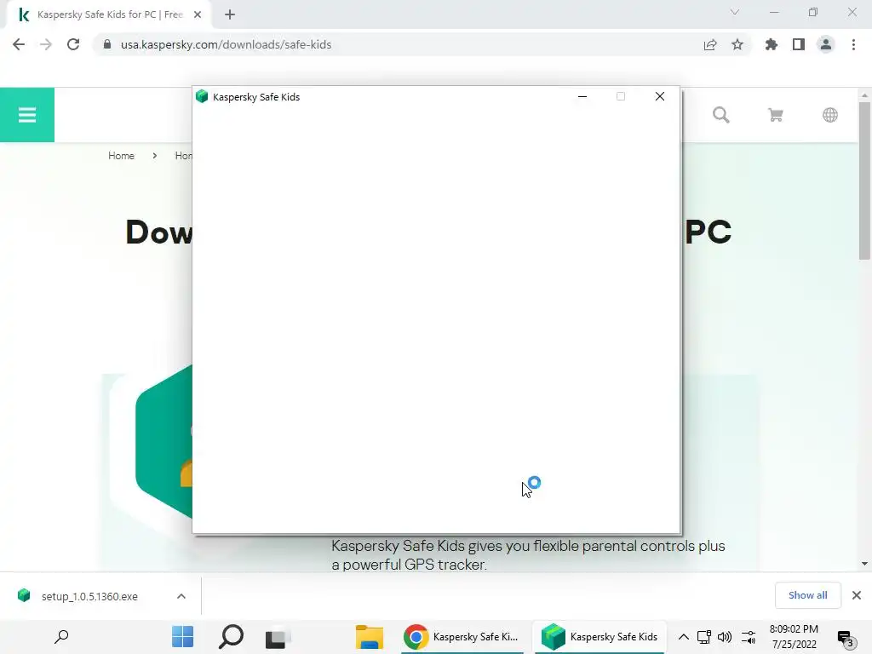Close the downloads bar
Screen dimensions: 872x654
(857, 595)
